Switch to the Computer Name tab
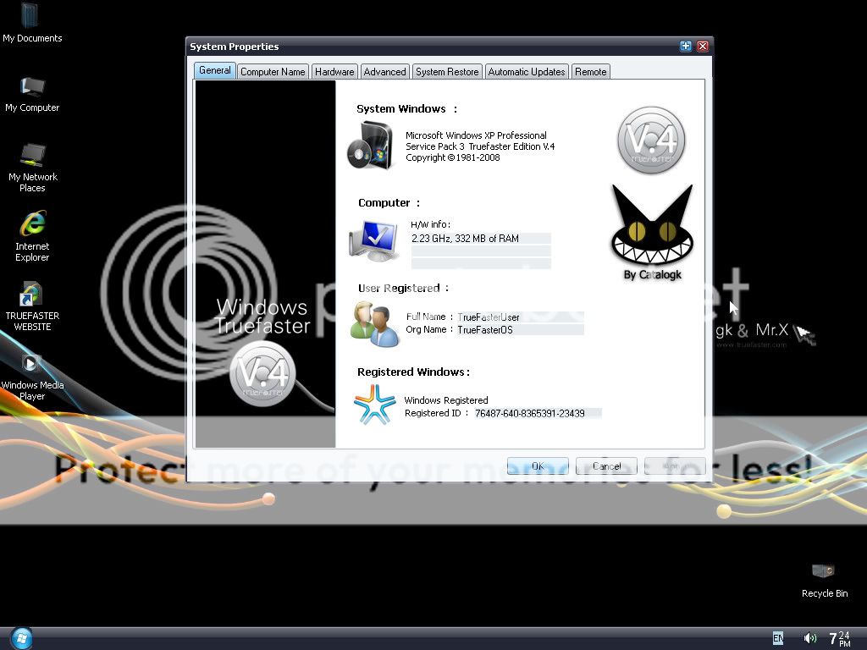This screenshot has height=650, width=867. click(273, 72)
